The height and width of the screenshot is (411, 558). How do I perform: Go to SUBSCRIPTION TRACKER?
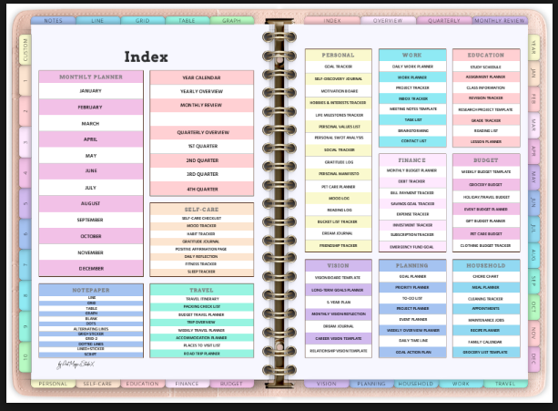(x=412, y=235)
